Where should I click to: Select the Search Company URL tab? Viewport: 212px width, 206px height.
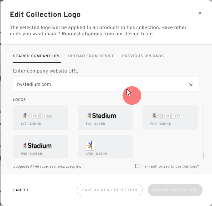(37, 56)
